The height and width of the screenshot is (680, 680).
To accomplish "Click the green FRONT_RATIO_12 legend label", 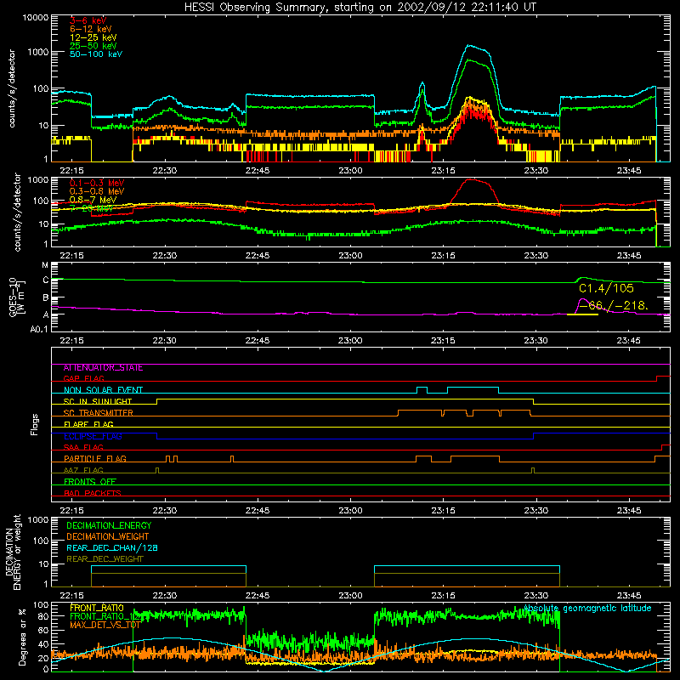I will pos(104,616).
